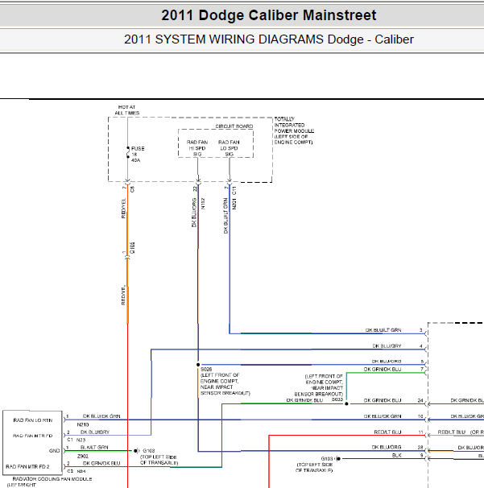Select the "CIRCUIT BOARD" label
Screen dimensions: 484x488
tap(234, 126)
